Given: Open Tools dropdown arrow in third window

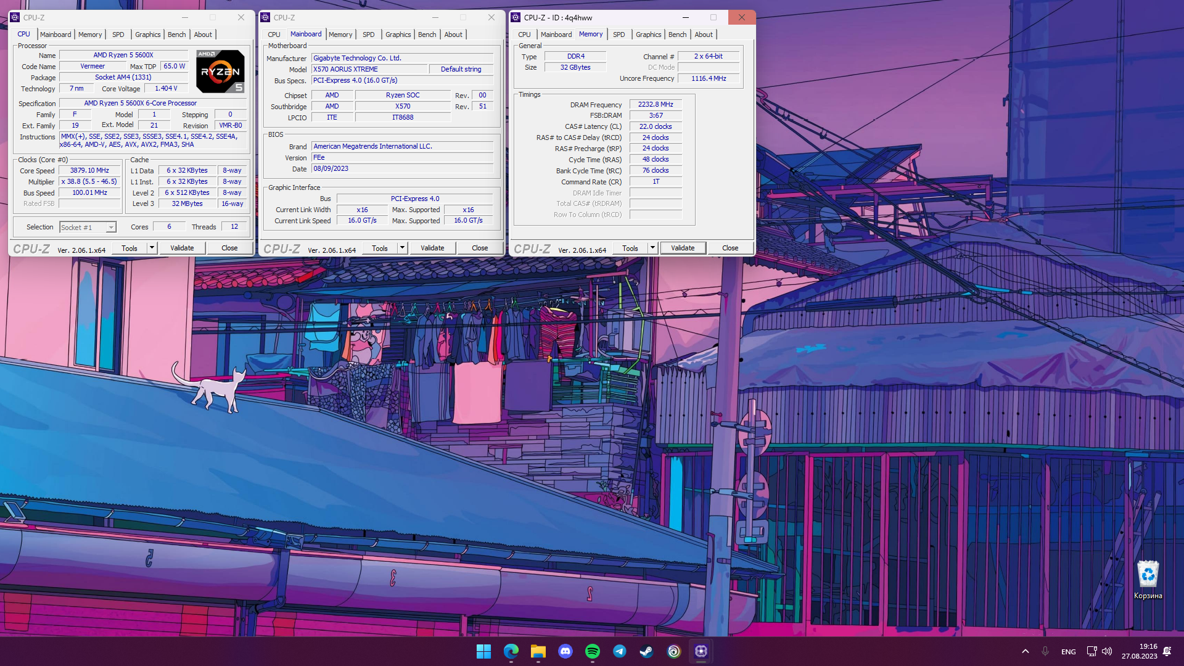Looking at the screenshot, I should (x=652, y=248).
